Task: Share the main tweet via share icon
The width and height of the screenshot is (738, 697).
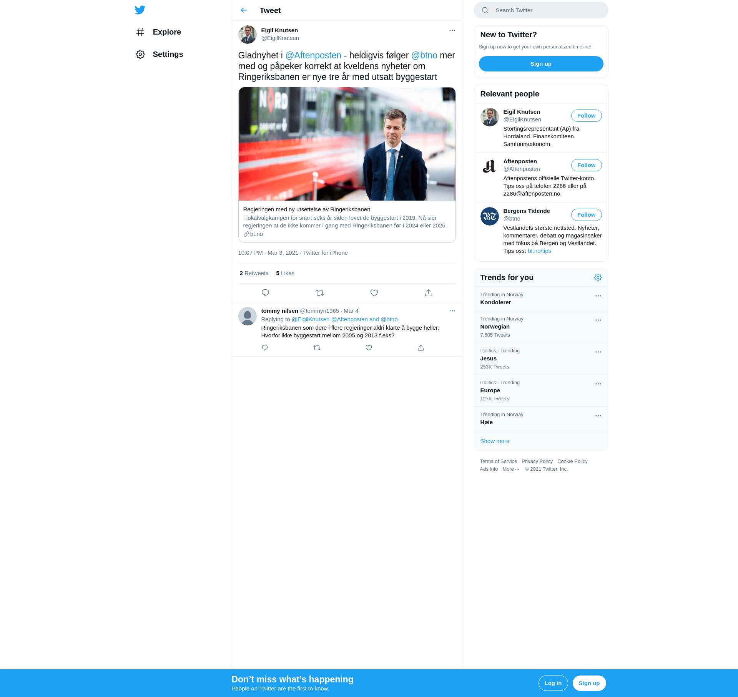Action: click(x=429, y=293)
